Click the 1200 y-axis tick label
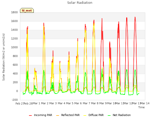Viewport: 160px width, 120px height. (x=14, y=39)
